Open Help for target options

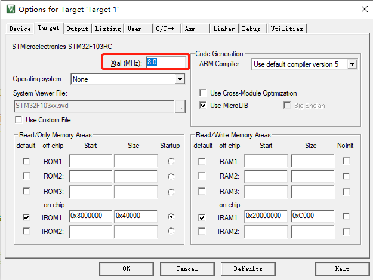343,269
